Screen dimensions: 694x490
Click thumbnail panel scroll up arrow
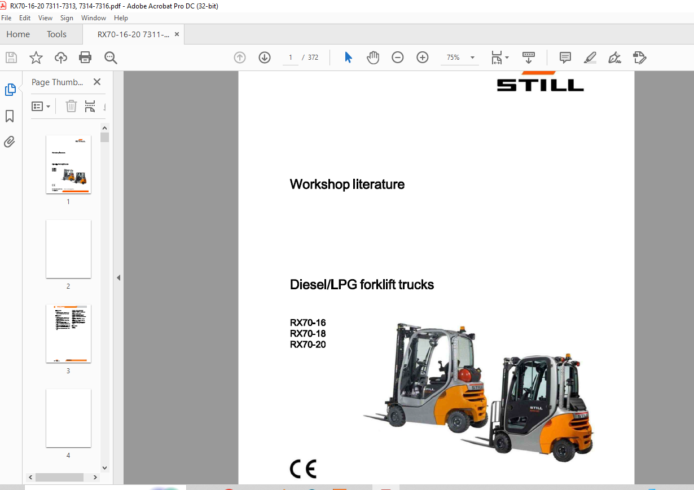pos(104,128)
